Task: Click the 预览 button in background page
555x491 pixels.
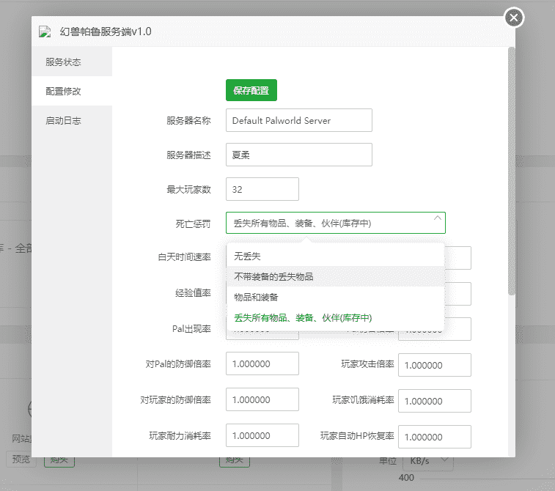Action: pyautogui.click(x=21, y=459)
